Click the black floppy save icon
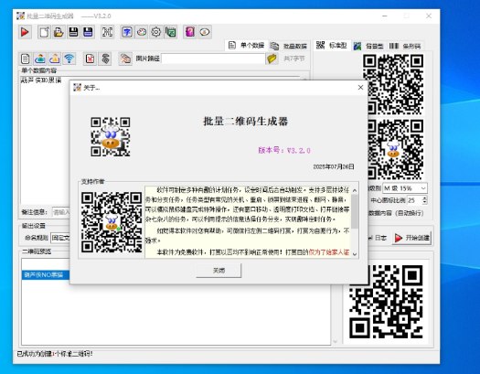The image size is (480, 374). point(73,32)
